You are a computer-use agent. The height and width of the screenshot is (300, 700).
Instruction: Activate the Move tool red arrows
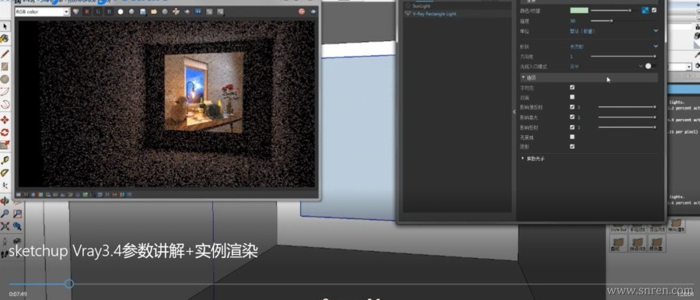coord(5,120)
